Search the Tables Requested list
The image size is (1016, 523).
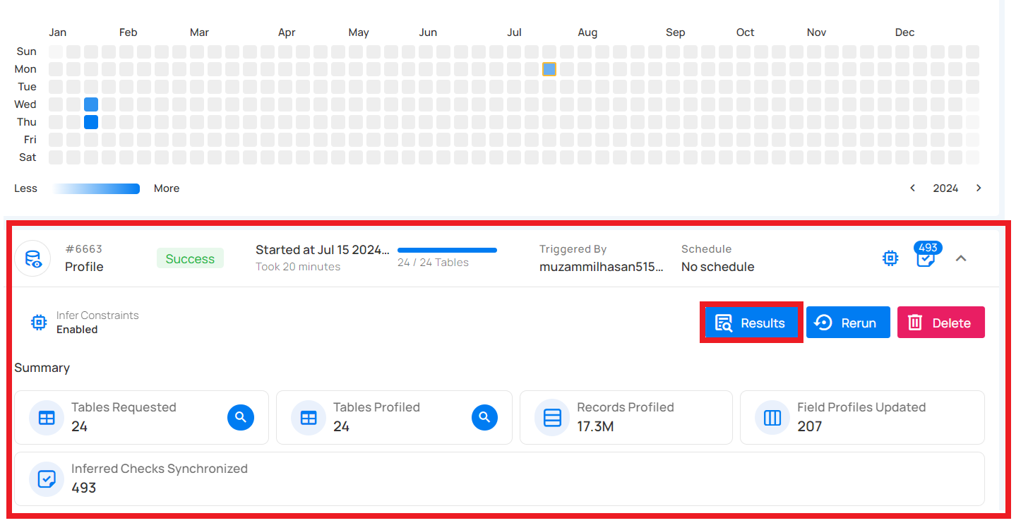[x=240, y=417]
